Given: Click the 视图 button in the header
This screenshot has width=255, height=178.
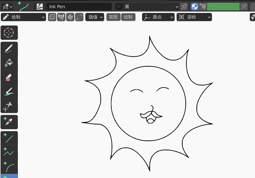Looking at the screenshot, I should click(113, 17).
